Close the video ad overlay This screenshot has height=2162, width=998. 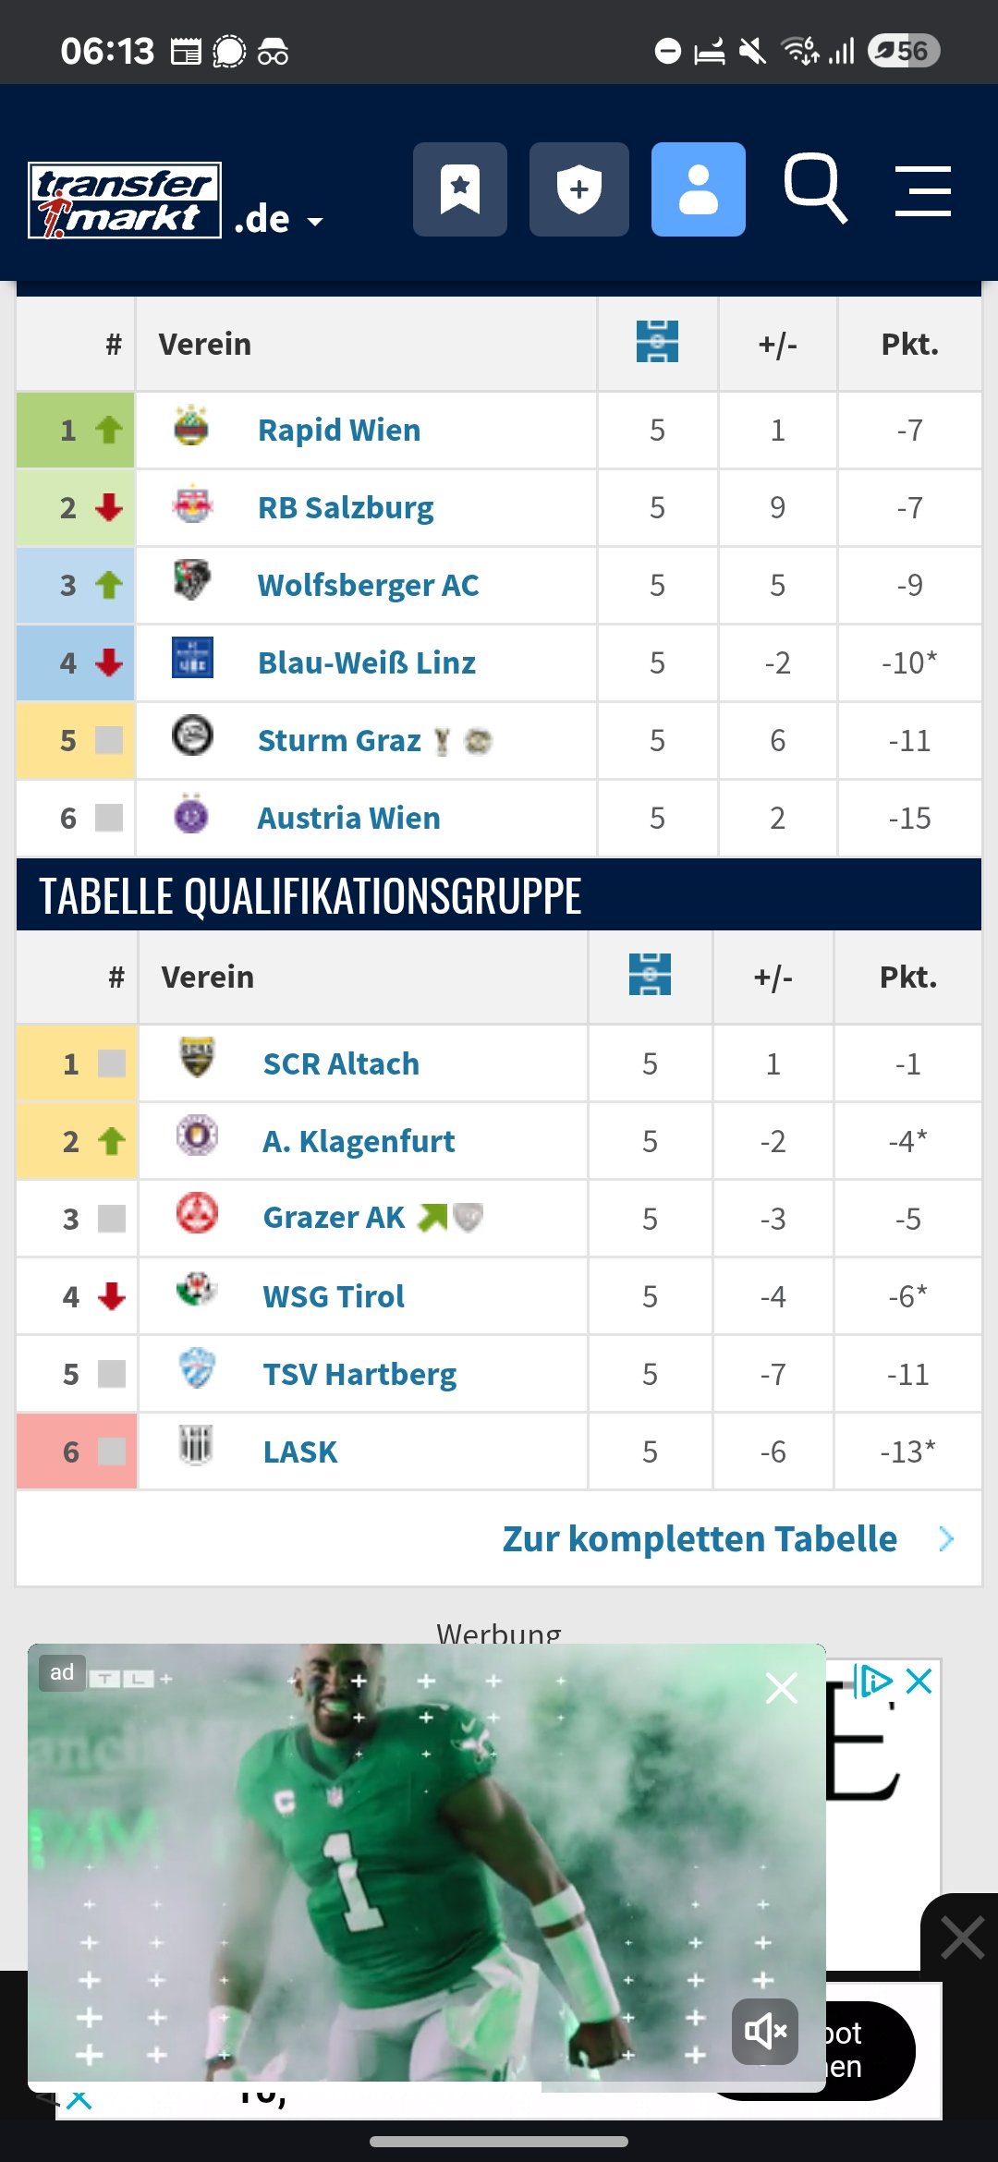click(782, 1688)
